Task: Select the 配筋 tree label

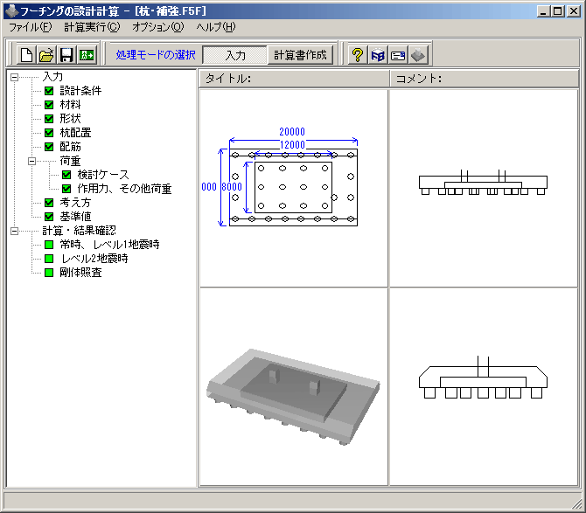Action: coord(70,147)
